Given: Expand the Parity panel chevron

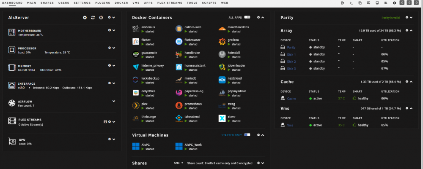Looking at the screenshot, I should point(412,17).
